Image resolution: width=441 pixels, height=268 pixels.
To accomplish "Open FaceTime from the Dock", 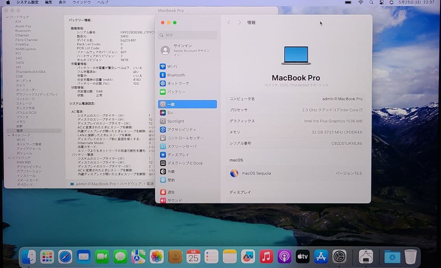I will (x=102, y=257).
